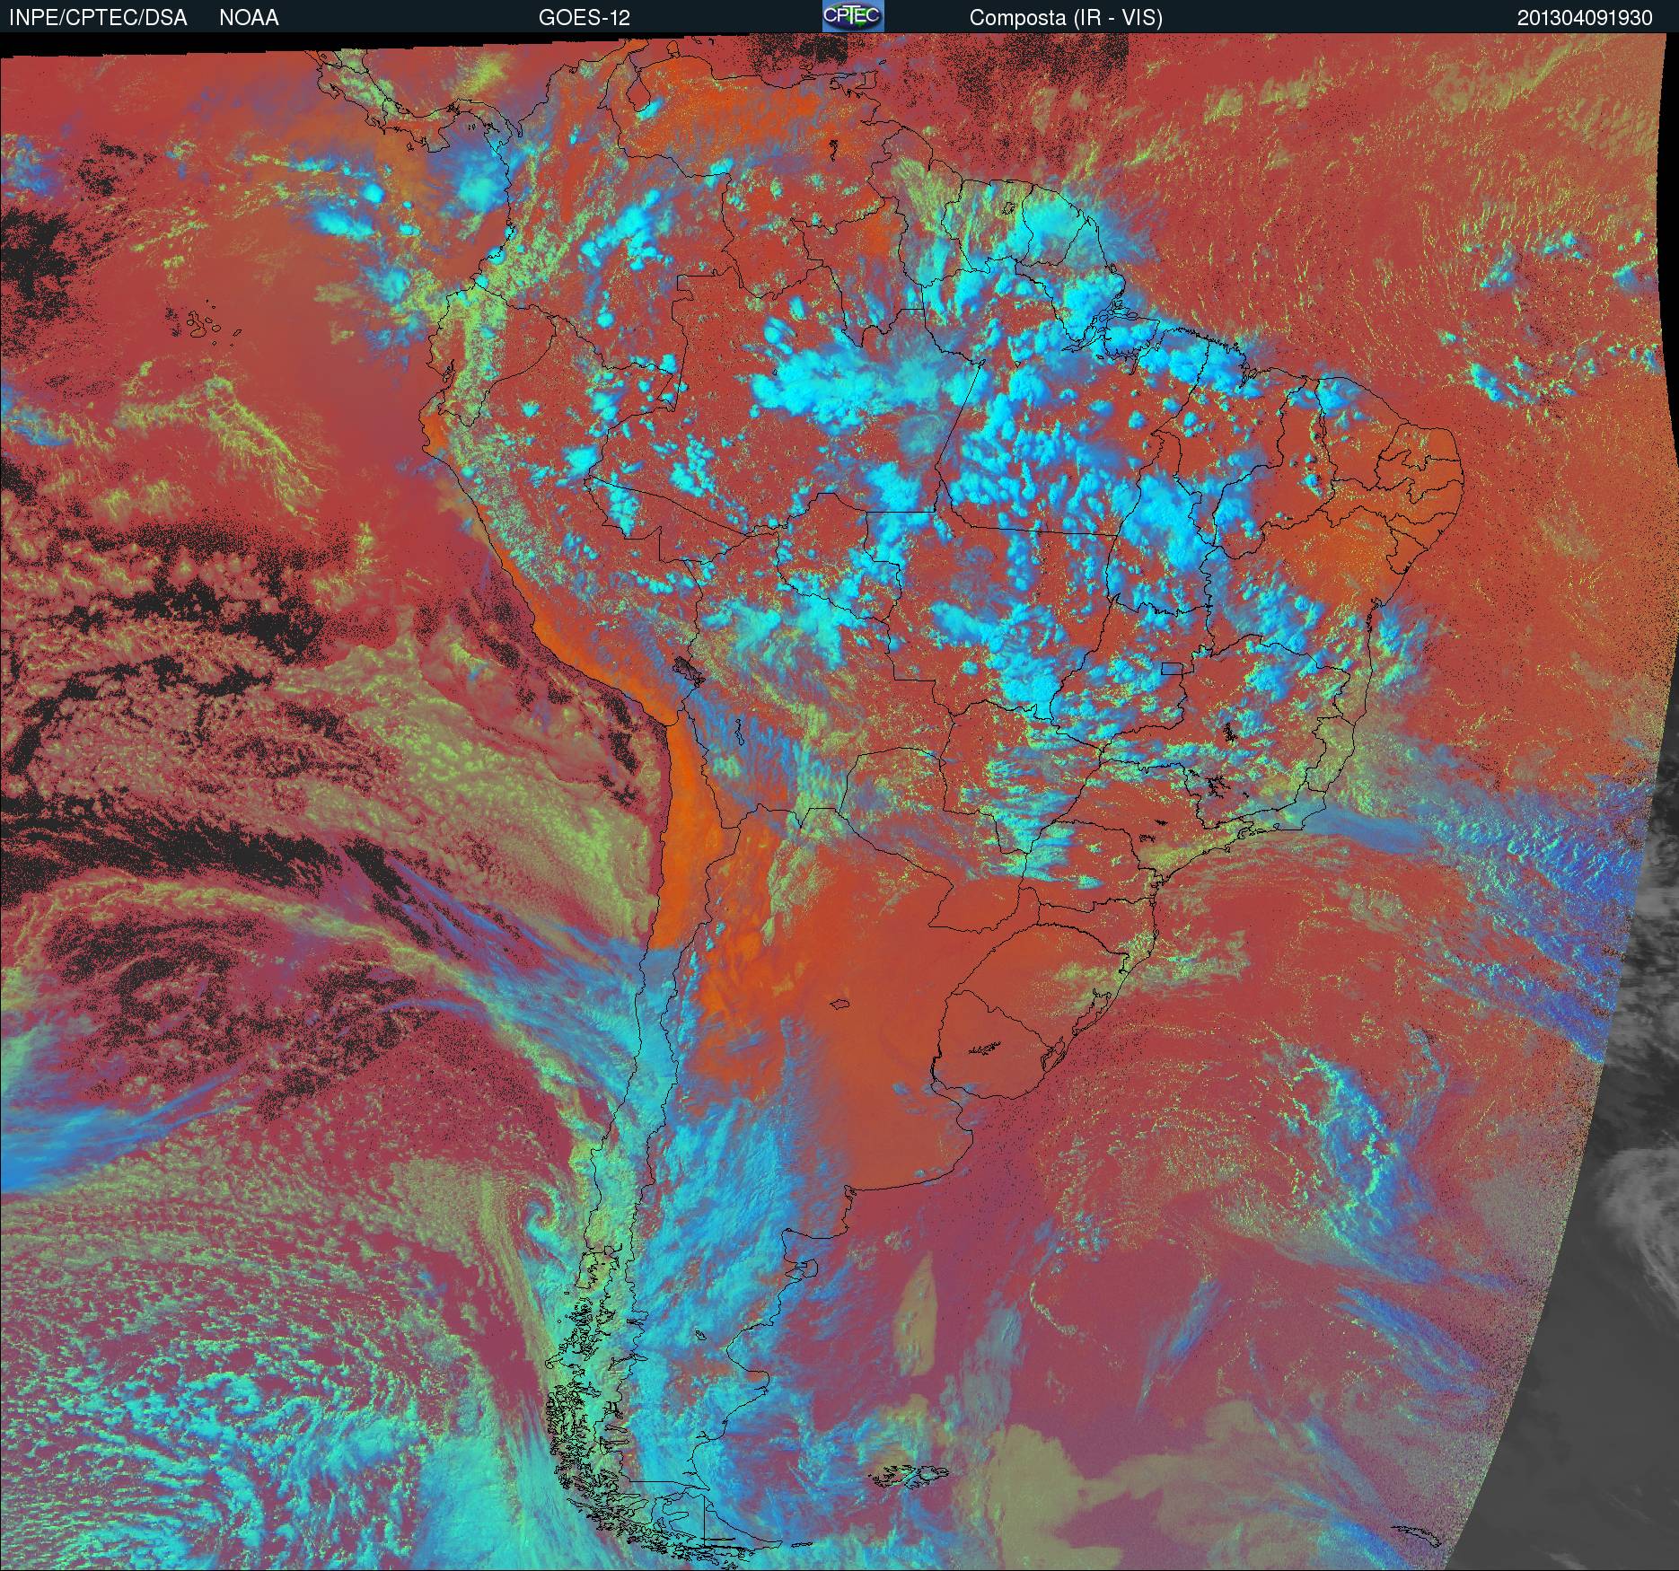Image resolution: width=1679 pixels, height=1571 pixels.
Task: Click the INPE/CPTEC/DSA header text
Action: coord(98,18)
